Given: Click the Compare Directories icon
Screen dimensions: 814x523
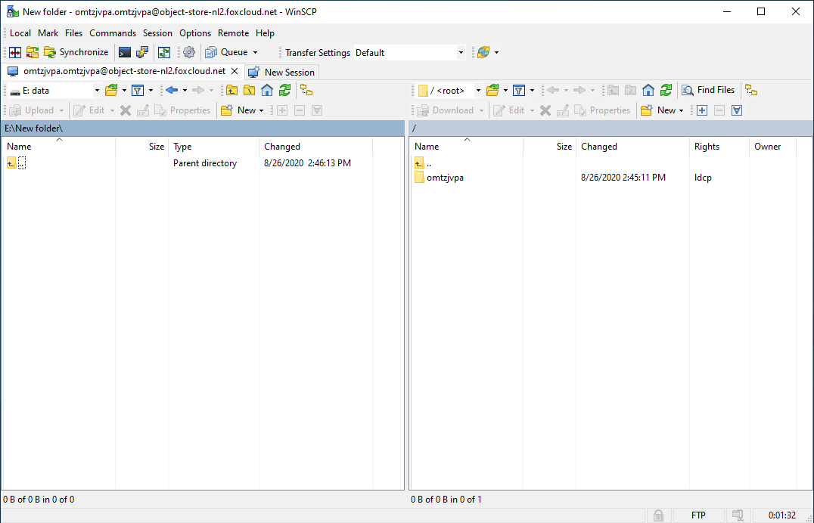Looking at the screenshot, I should [14, 52].
